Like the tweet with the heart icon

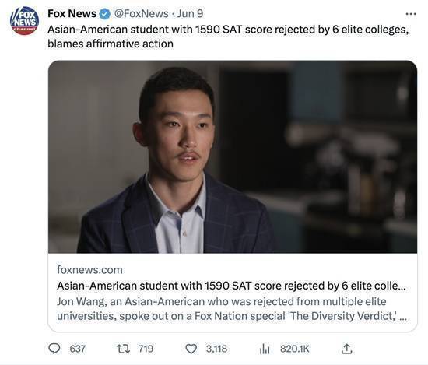click(x=191, y=349)
